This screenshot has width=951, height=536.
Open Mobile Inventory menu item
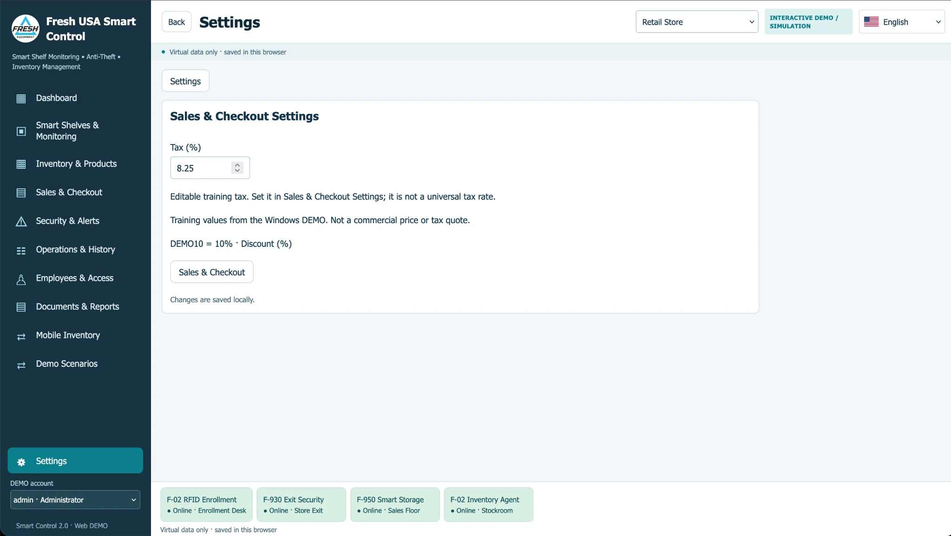coord(75,336)
